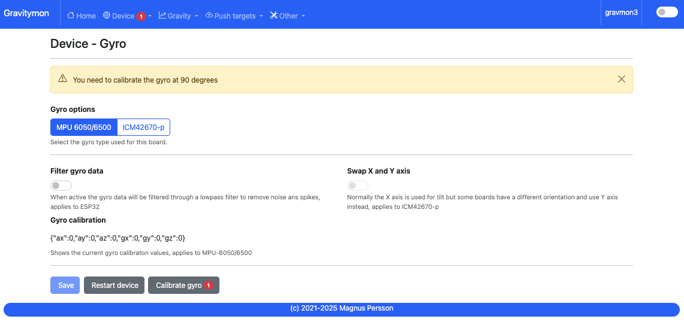Click the Other tools icon

pos(274,16)
